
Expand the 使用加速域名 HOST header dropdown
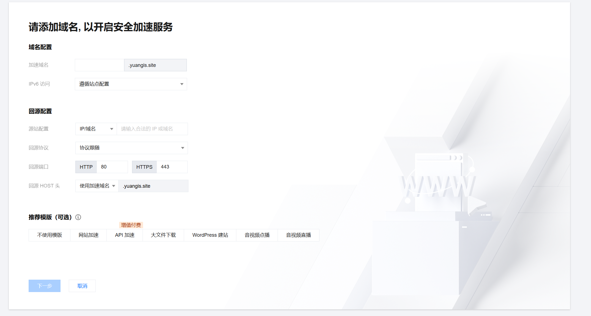pyautogui.click(x=97, y=186)
